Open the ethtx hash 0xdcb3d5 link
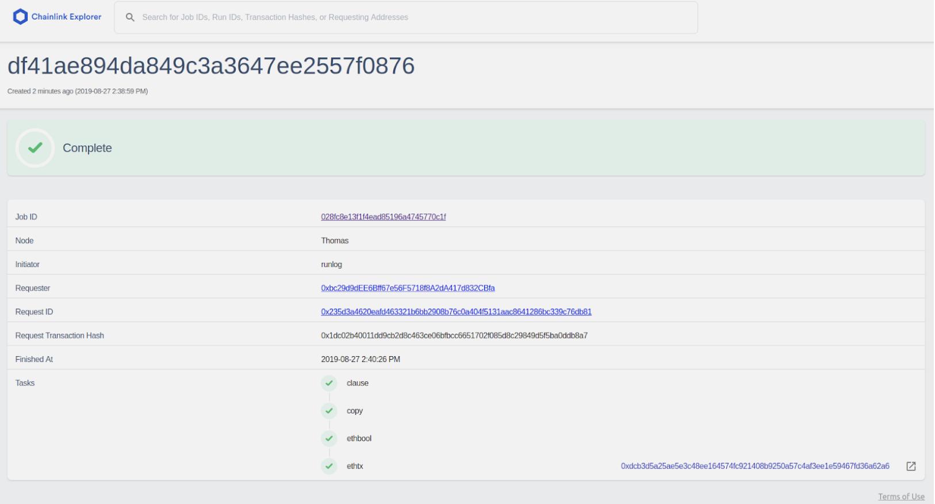This screenshot has width=935, height=504. [755, 466]
